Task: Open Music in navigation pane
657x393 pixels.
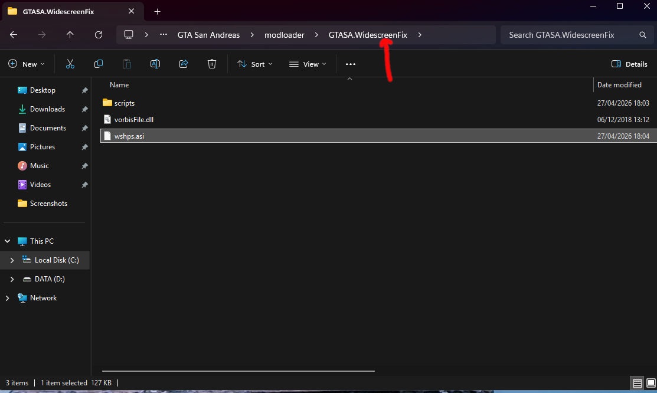Action: [x=40, y=165]
